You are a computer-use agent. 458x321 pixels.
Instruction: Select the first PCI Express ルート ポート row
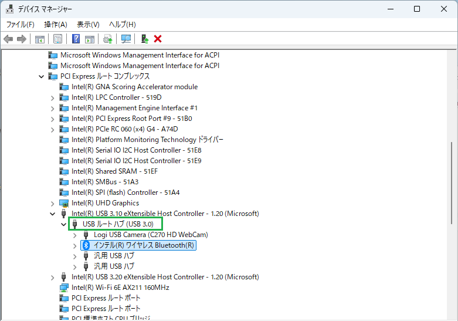(x=106, y=298)
